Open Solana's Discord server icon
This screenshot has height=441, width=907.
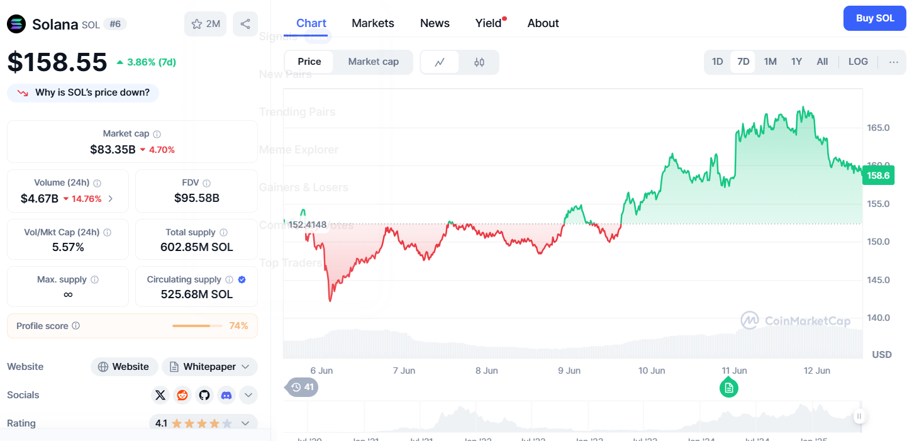pyautogui.click(x=226, y=395)
